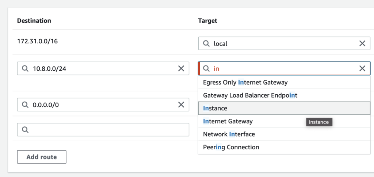Viewport: 374px width, 177px height.
Task: Select Egress Only Internet Gateway option
Action: pos(284,82)
